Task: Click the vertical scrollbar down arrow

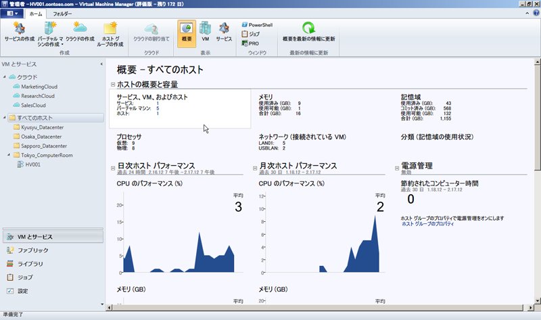Action: coord(537,300)
